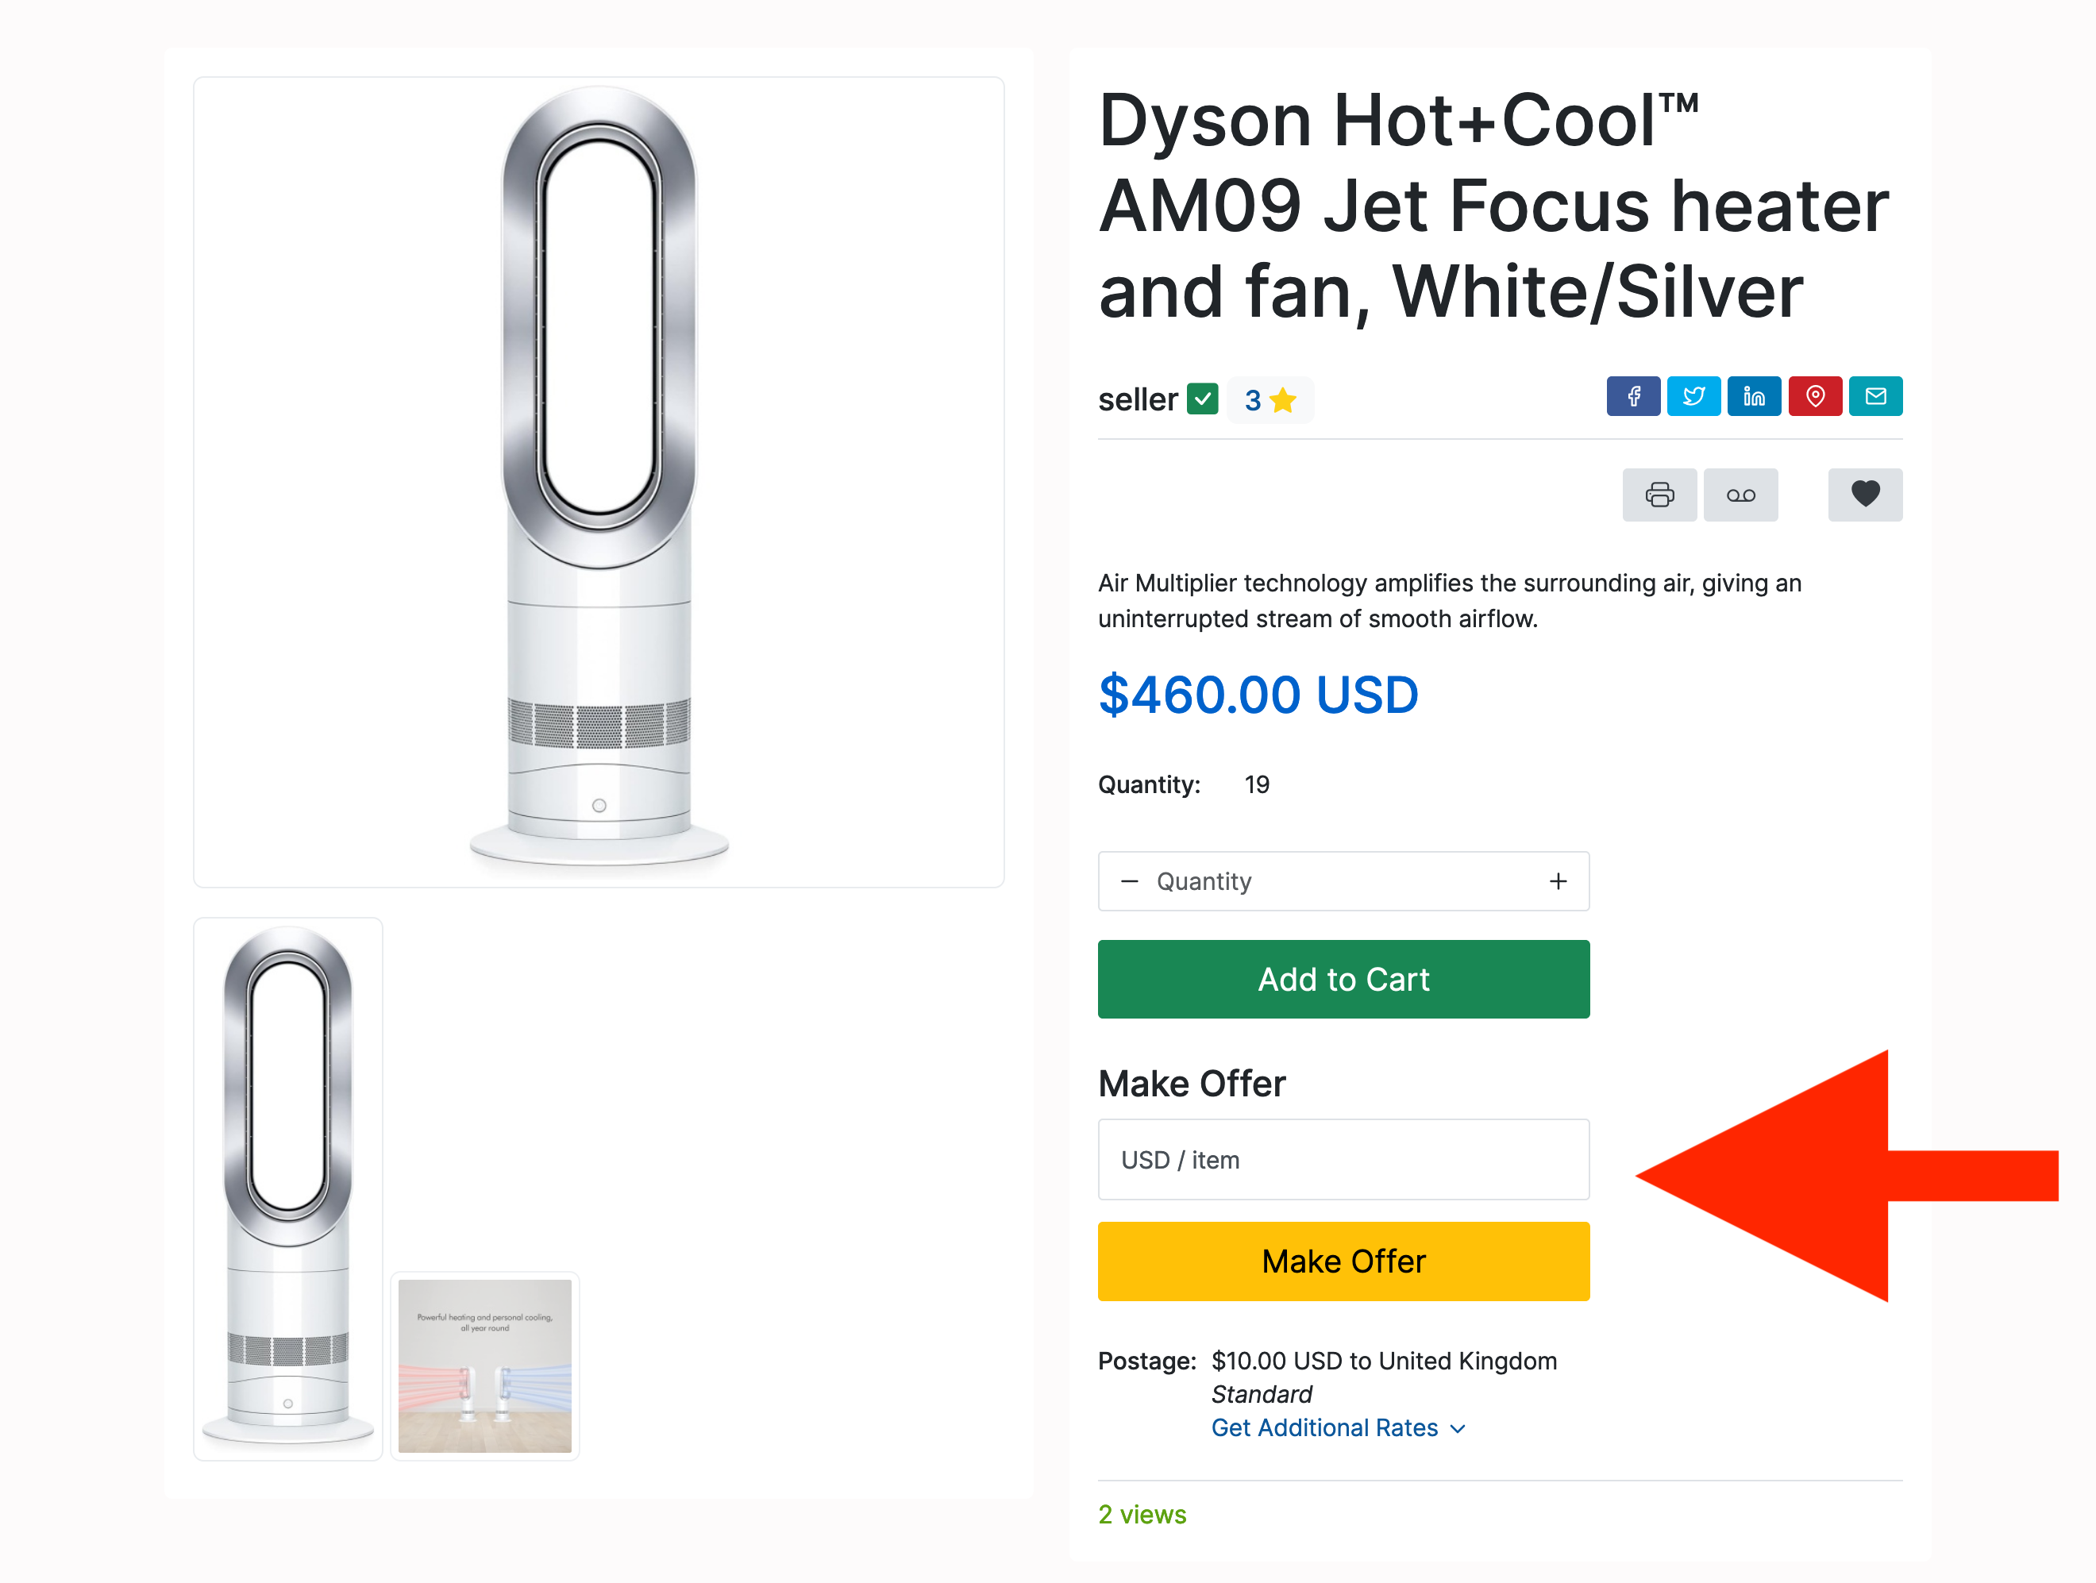Click the main Dyson product image
This screenshot has width=2096, height=1583.
pos(599,481)
